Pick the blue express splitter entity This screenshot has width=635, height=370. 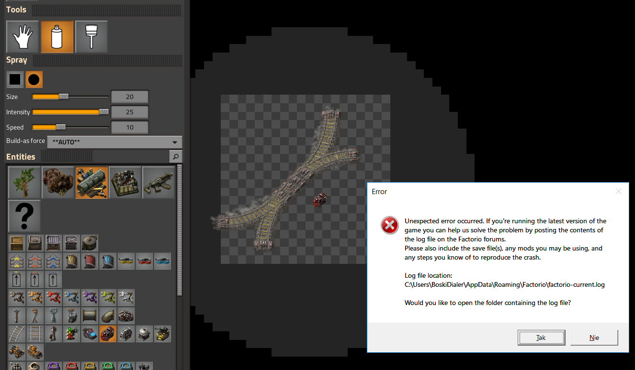tap(163, 261)
